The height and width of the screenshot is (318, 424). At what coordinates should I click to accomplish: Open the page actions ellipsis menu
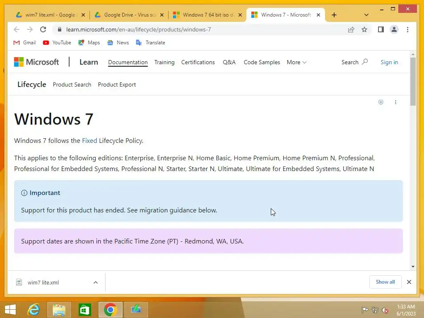395,102
